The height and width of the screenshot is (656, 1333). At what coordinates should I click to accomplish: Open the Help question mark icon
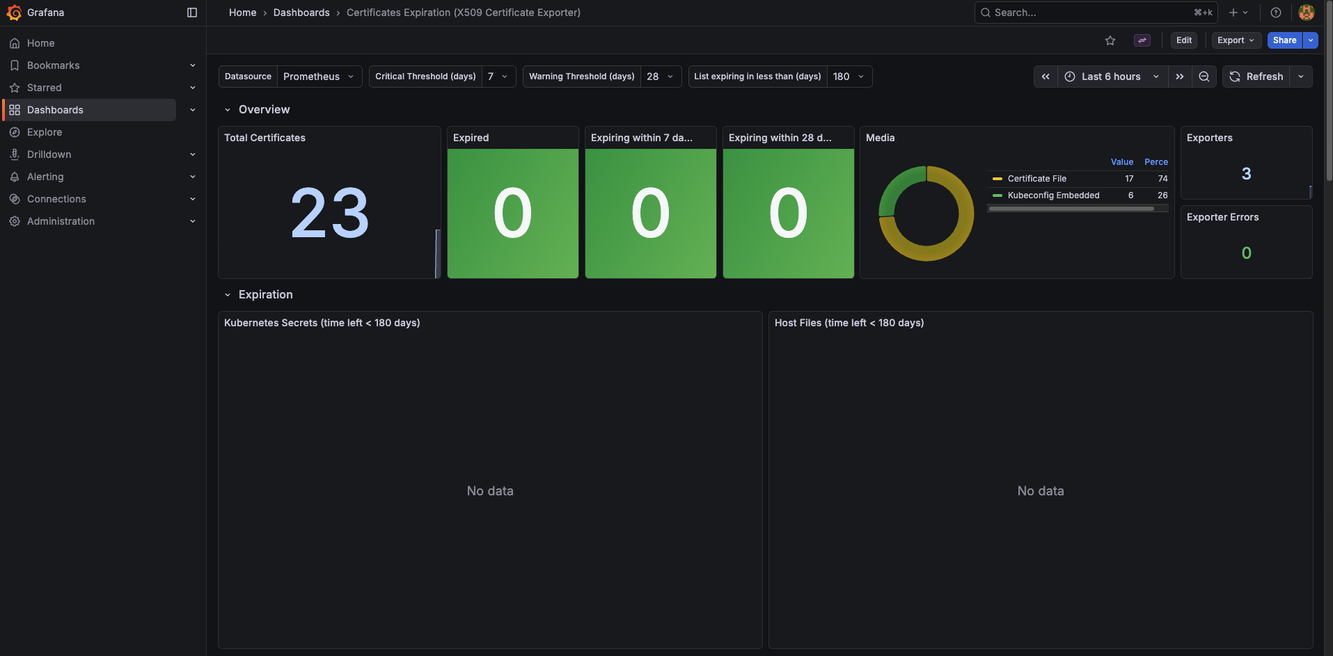pyautogui.click(x=1275, y=13)
